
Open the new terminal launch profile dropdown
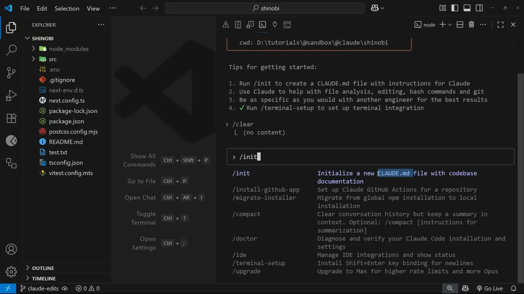click(450, 25)
